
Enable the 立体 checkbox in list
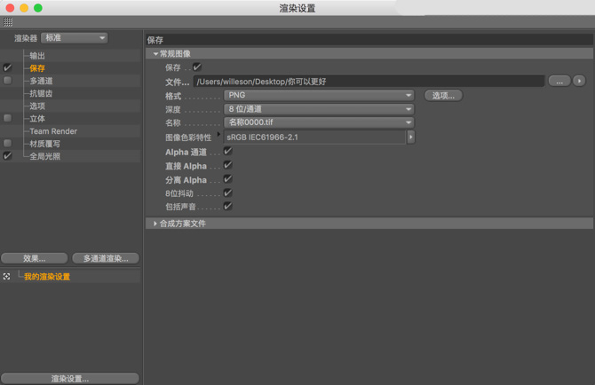pyautogui.click(x=7, y=118)
